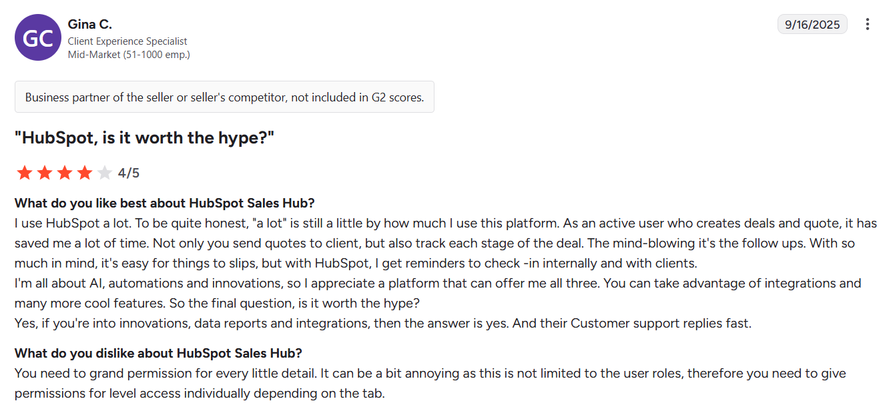Click the second rating star
This screenshot has width=893, height=409.
(x=45, y=173)
